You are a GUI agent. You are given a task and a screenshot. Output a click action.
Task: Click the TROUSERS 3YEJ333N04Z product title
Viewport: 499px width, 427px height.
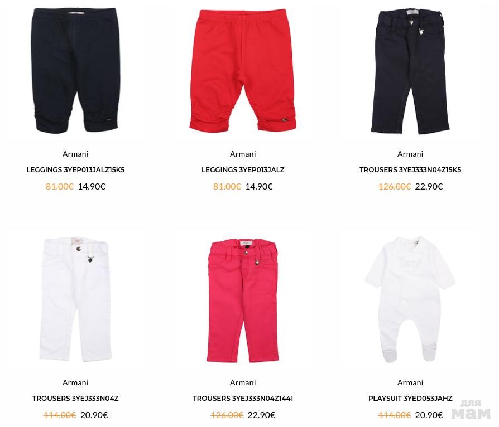[75, 399]
